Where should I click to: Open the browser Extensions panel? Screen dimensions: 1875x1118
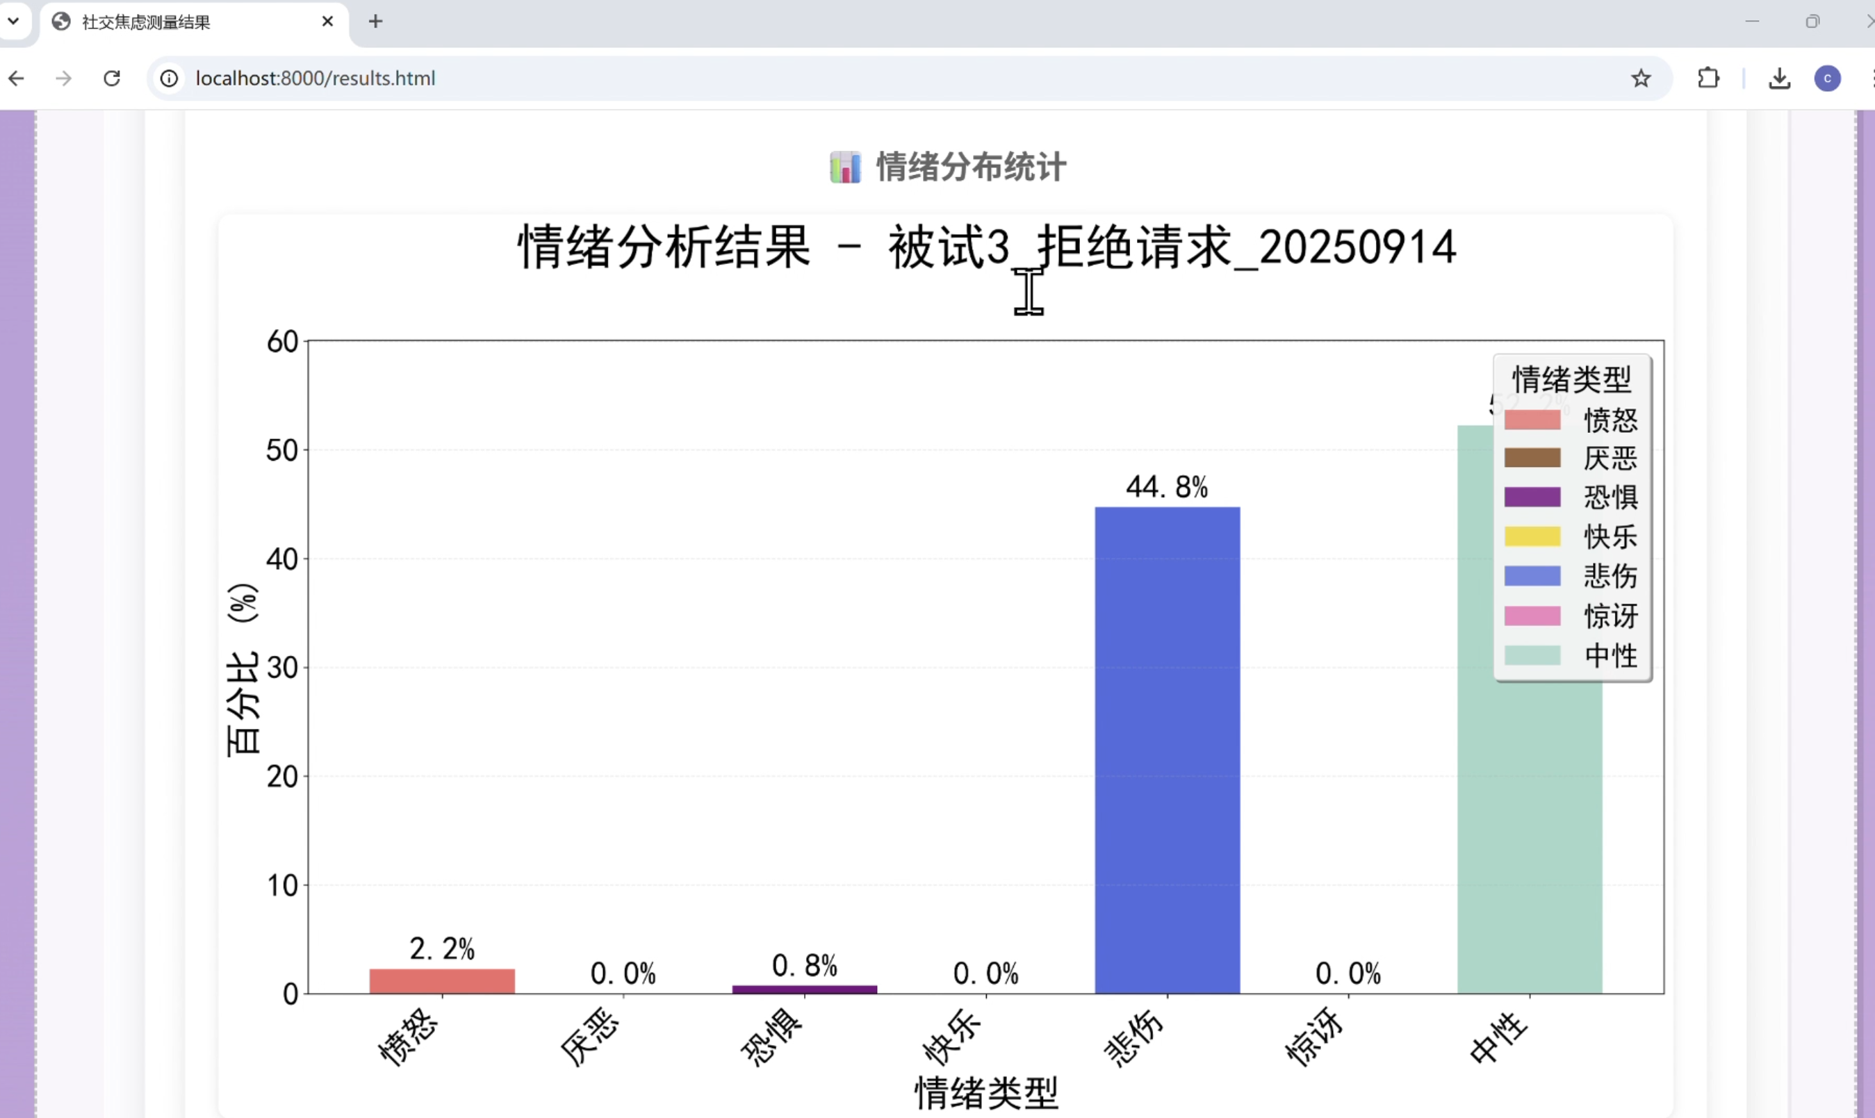[x=1708, y=78]
